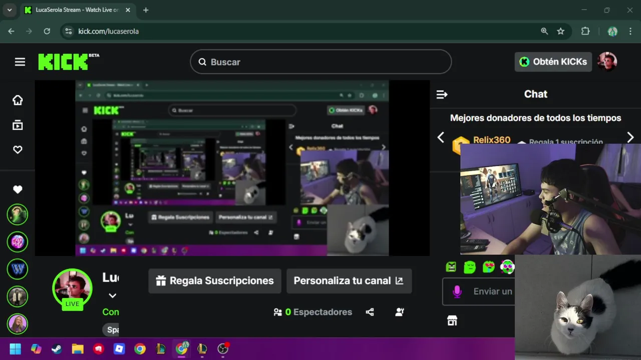Go to Home in the sidebar
The height and width of the screenshot is (360, 641).
coord(18,100)
